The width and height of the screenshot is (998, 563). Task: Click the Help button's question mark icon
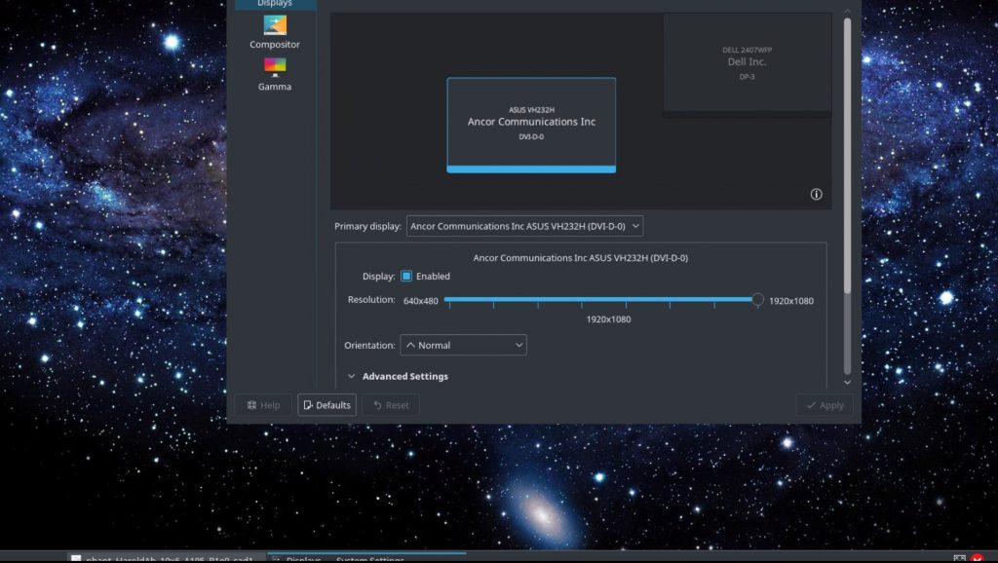(251, 404)
